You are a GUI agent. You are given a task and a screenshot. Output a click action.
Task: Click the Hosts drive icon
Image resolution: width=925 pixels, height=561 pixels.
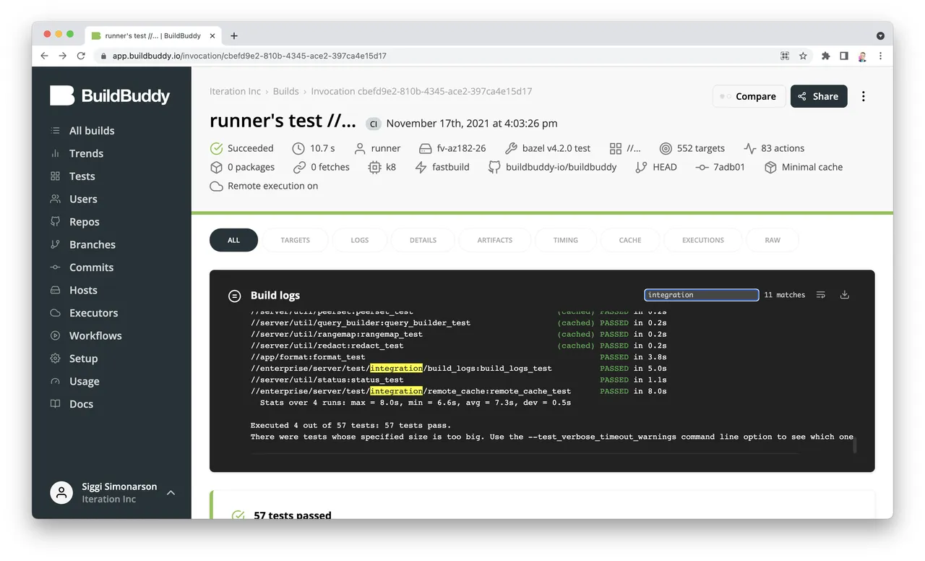55,290
